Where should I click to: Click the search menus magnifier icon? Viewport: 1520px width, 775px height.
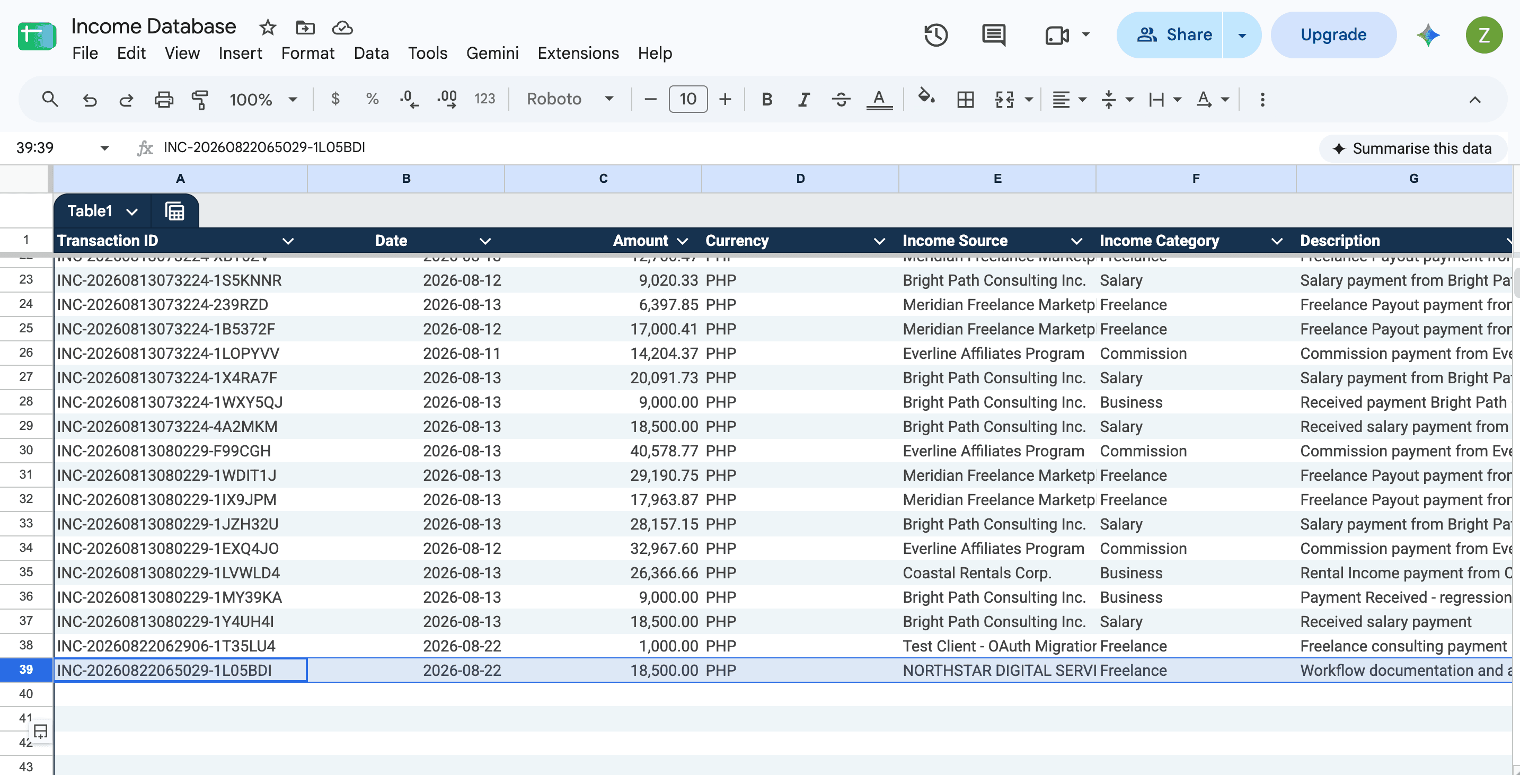coord(50,99)
